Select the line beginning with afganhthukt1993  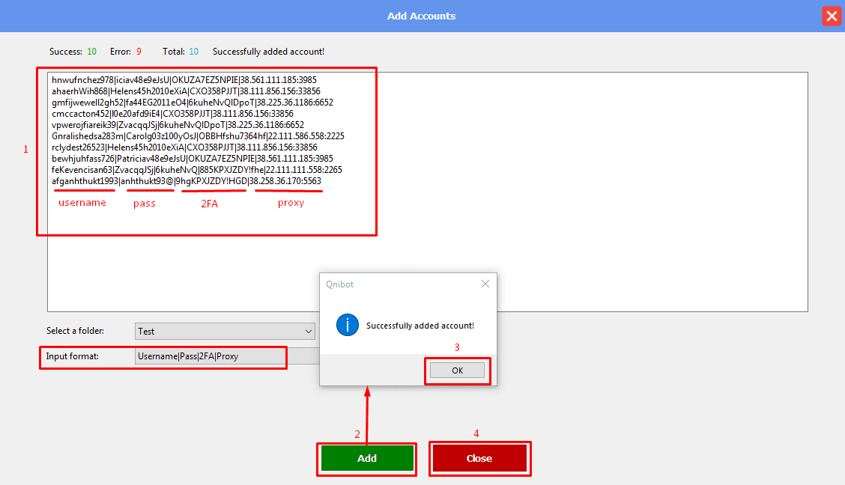coord(186,181)
